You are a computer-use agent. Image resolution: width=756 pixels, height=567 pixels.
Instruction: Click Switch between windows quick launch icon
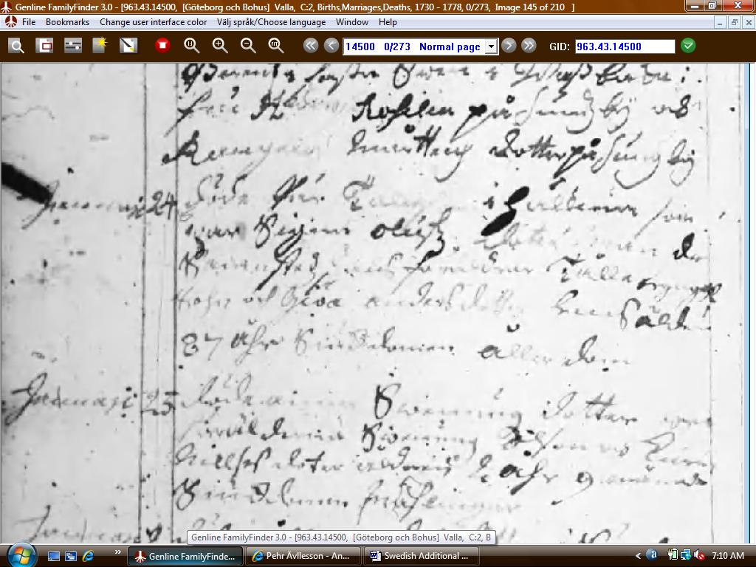[x=70, y=557]
